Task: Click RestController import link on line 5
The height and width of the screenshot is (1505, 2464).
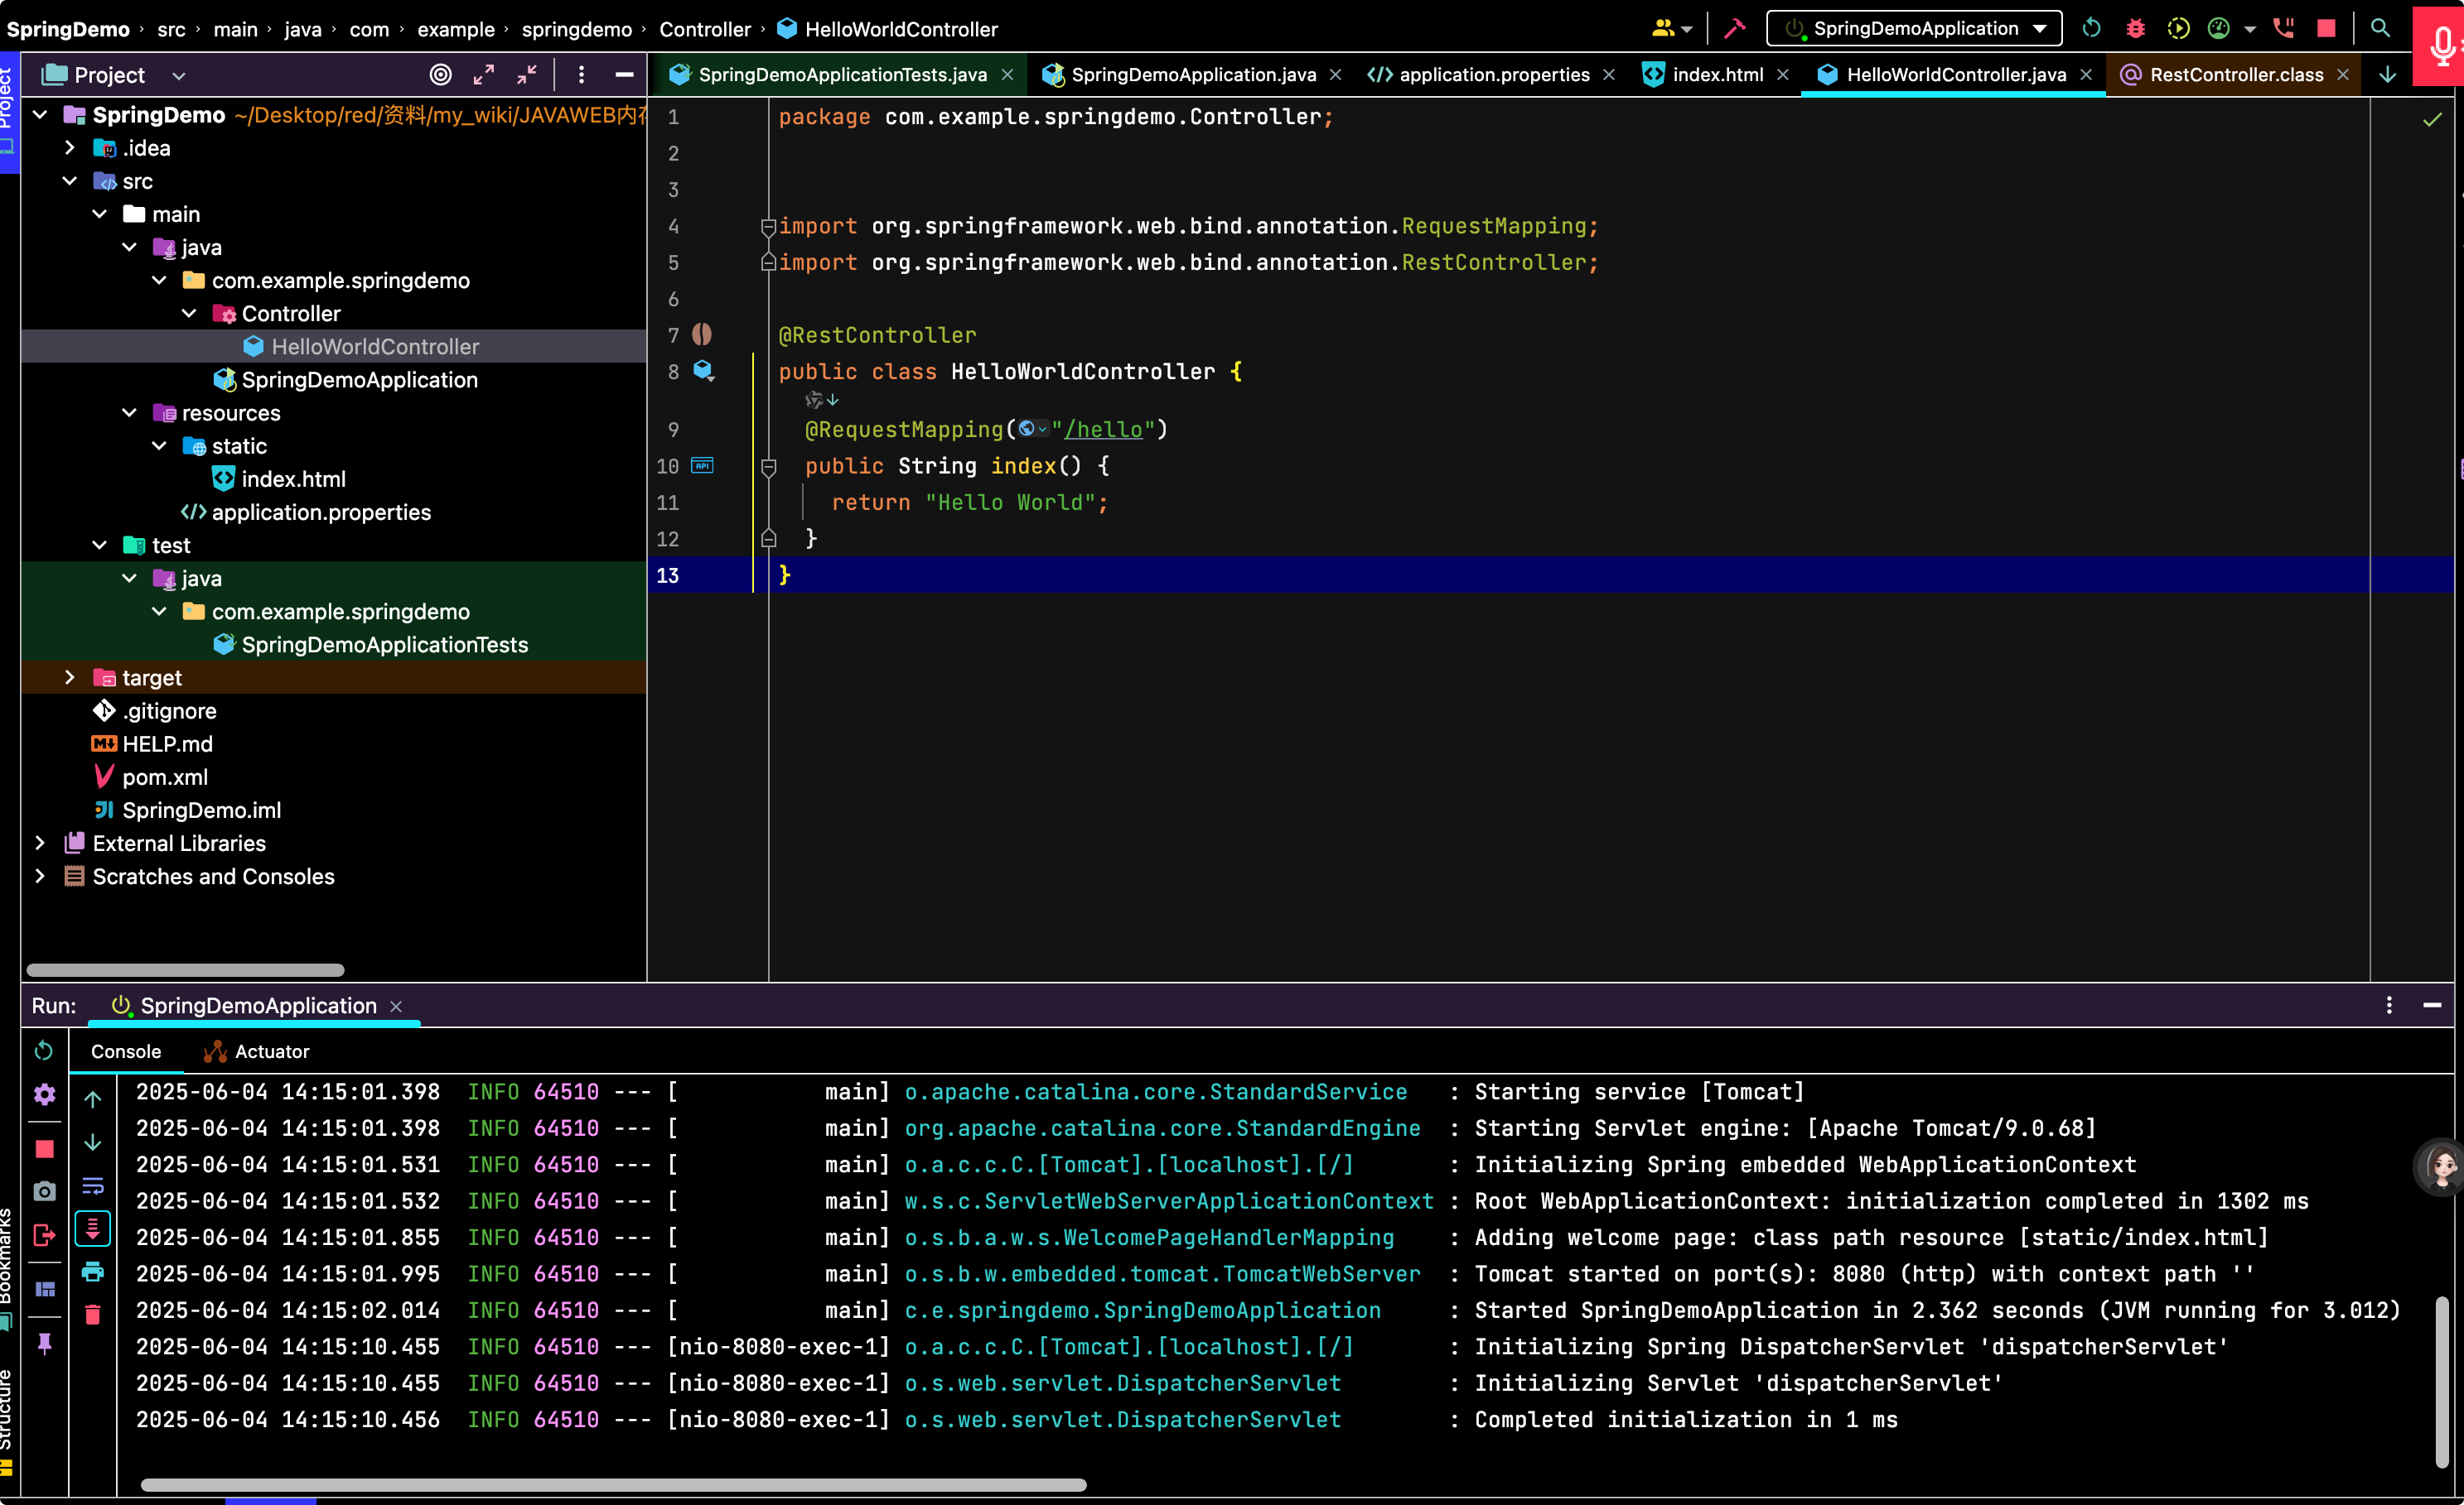Action: (x=1494, y=262)
